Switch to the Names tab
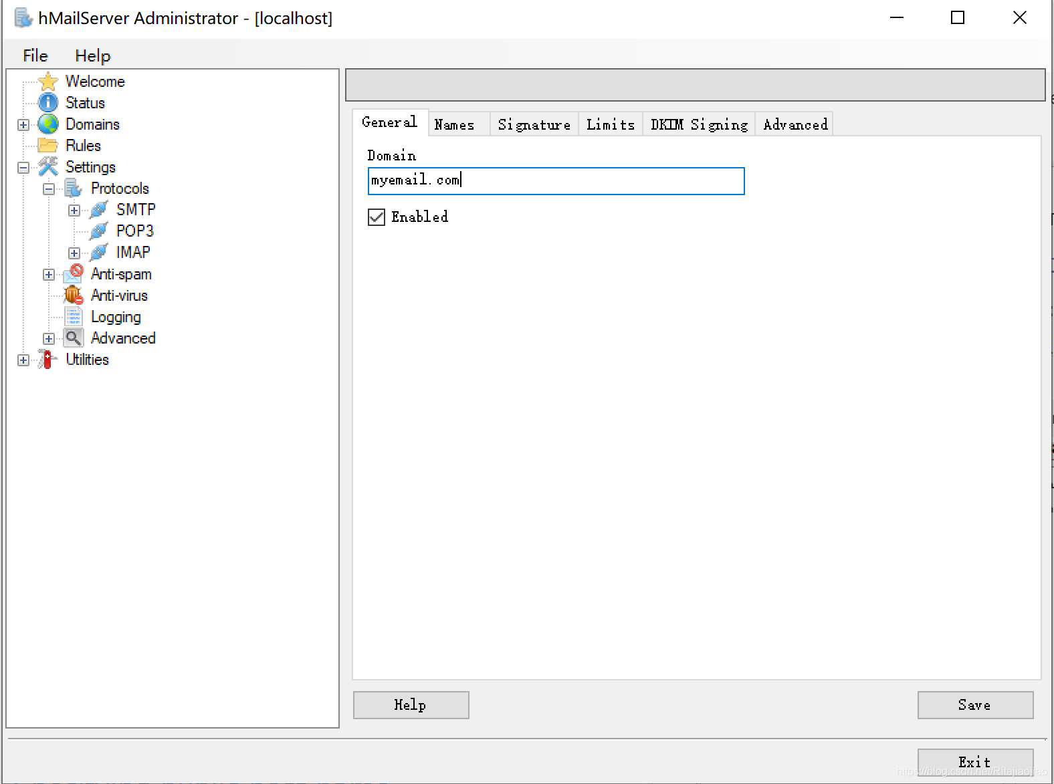Viewport: 1054px width, 784px height. pyautogui.click(x=459, y=124)
